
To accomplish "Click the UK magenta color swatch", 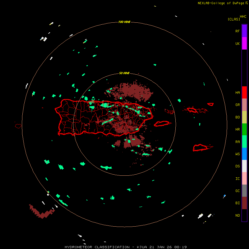I will click(x=244, y=43).
